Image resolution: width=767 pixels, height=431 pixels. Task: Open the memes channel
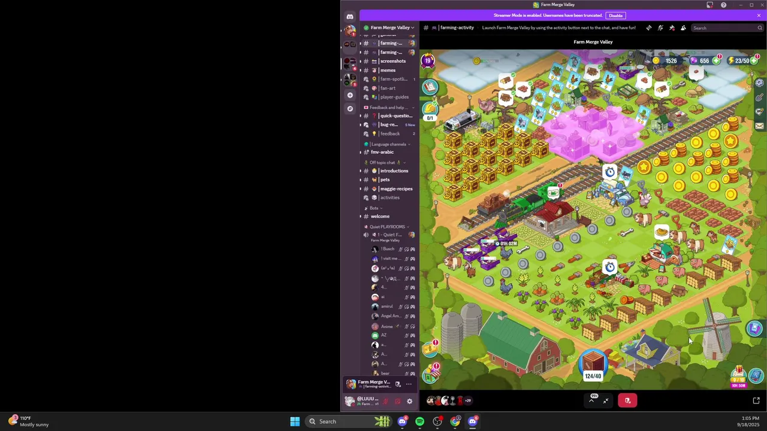388,70
